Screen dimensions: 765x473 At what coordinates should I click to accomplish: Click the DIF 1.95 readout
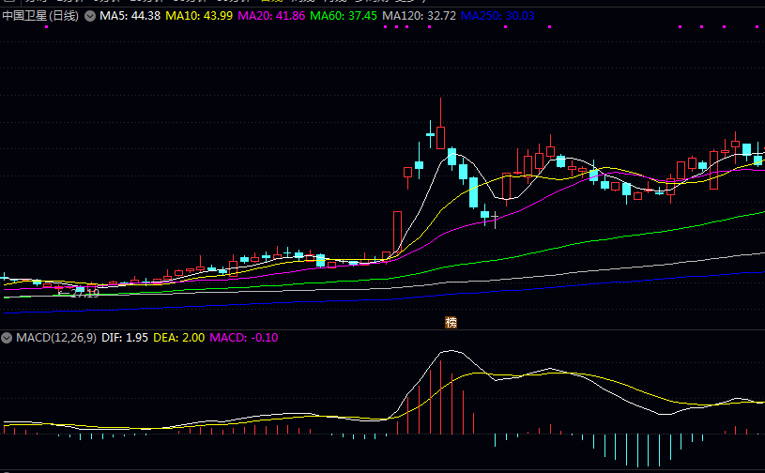[x=124, y=338]
